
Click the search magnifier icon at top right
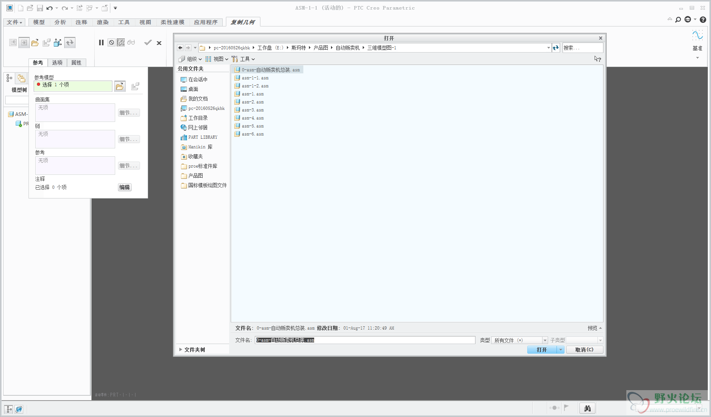678,20
